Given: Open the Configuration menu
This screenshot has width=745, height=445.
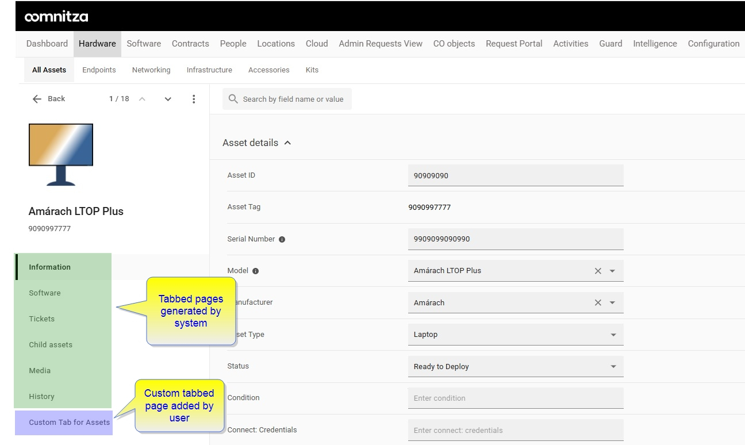Looking at the screenshot, I should coord(713,44).
